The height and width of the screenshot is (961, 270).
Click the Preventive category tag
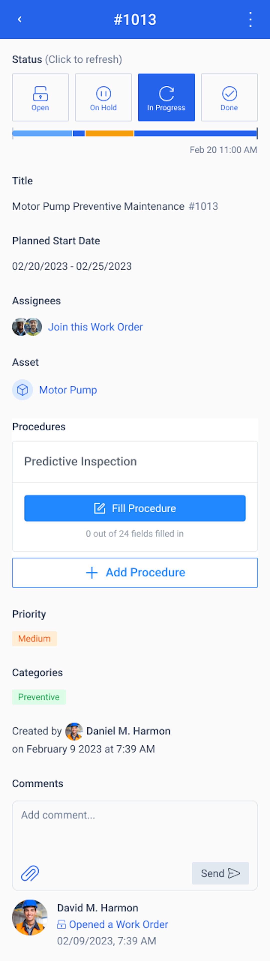pyautogui.click(x=39, y=697)
